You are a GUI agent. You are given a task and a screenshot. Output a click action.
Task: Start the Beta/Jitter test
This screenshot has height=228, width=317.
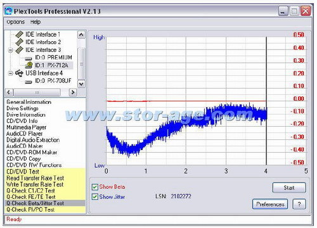289,187
